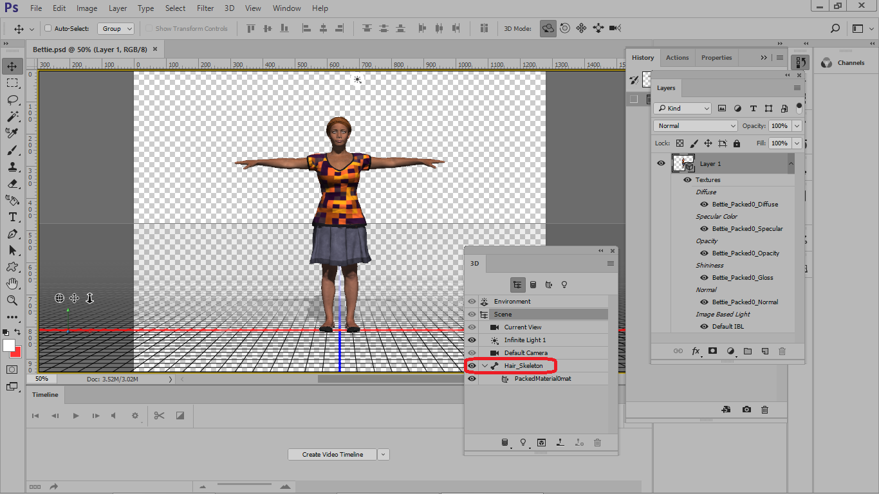The height and width of the screenshot is (494, 879).
Task: Select the Move tool in the toolbox
Action: pyautogui.click(x=12, y=66)
